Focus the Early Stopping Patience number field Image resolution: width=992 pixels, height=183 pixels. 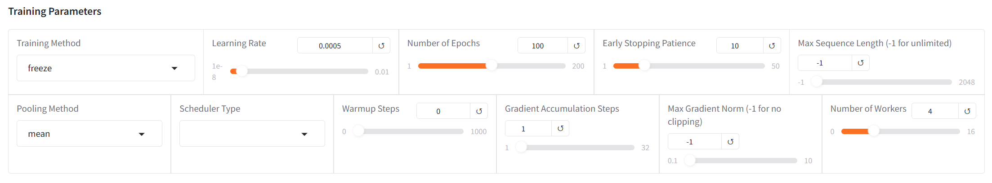point(740,46)
